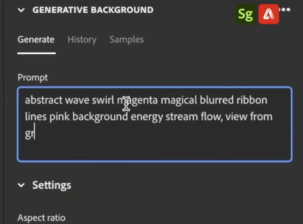
Task: Click the word 'magenta' in the prompt
Action: pos(137,100)
